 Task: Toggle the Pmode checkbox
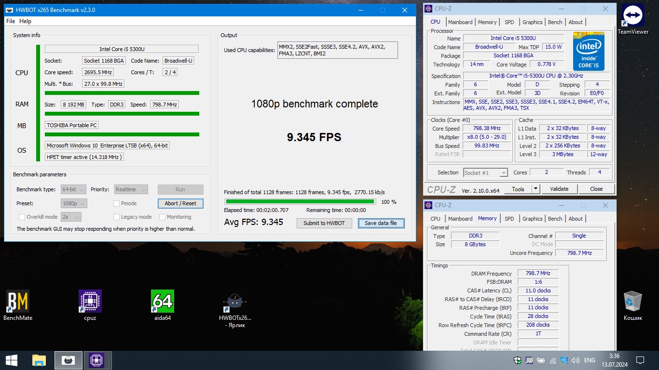pyautogui.click(x=116, y=203)
